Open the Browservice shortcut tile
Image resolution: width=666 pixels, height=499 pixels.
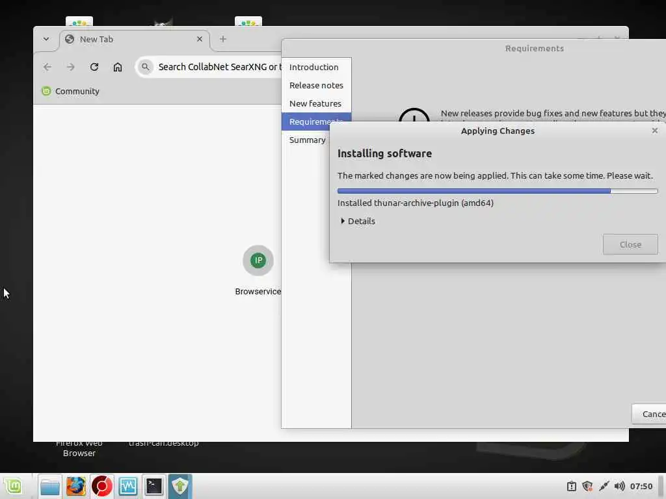point(258,270)
